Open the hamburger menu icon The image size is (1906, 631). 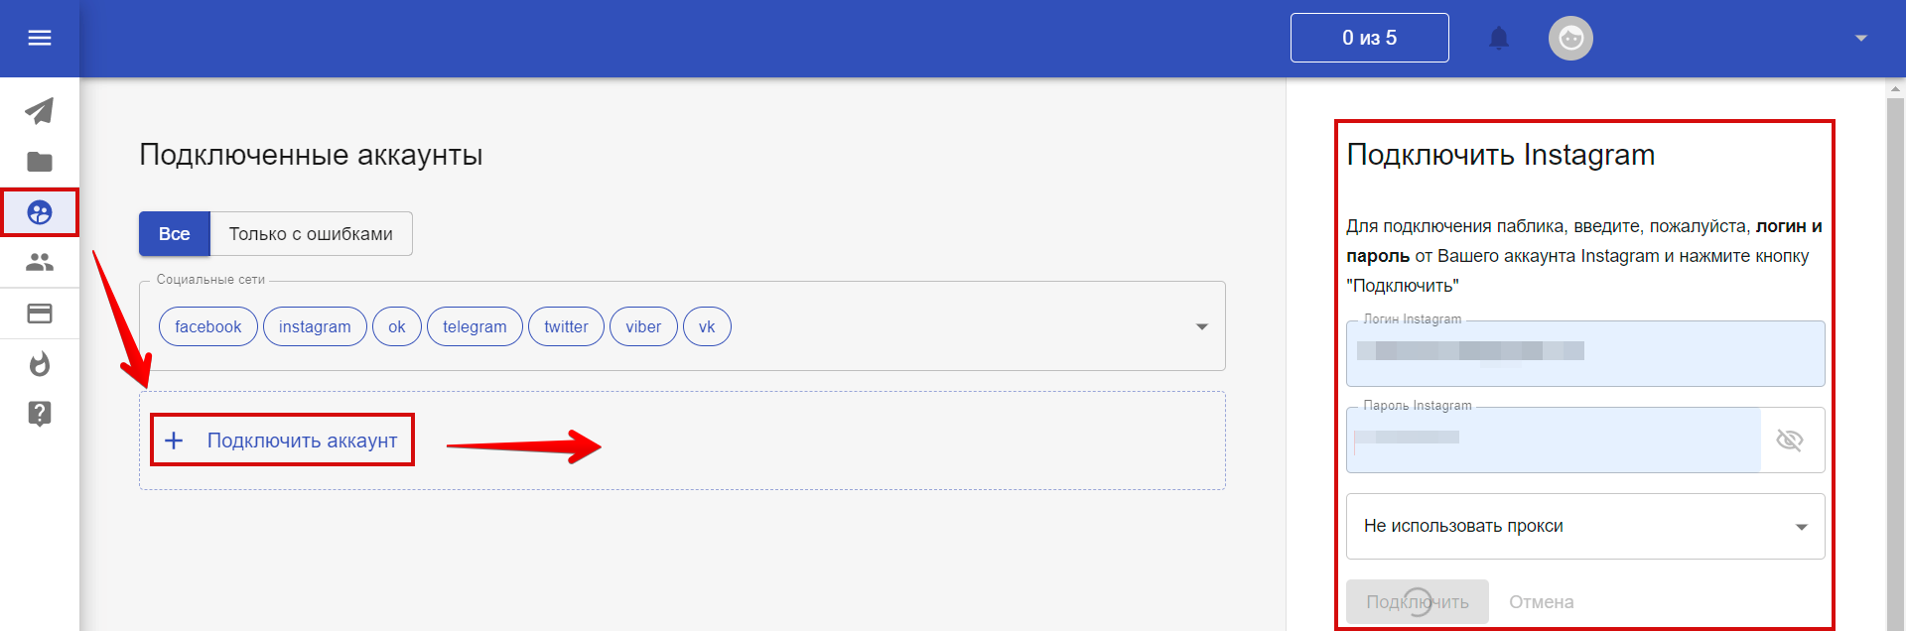pos(40,38)
